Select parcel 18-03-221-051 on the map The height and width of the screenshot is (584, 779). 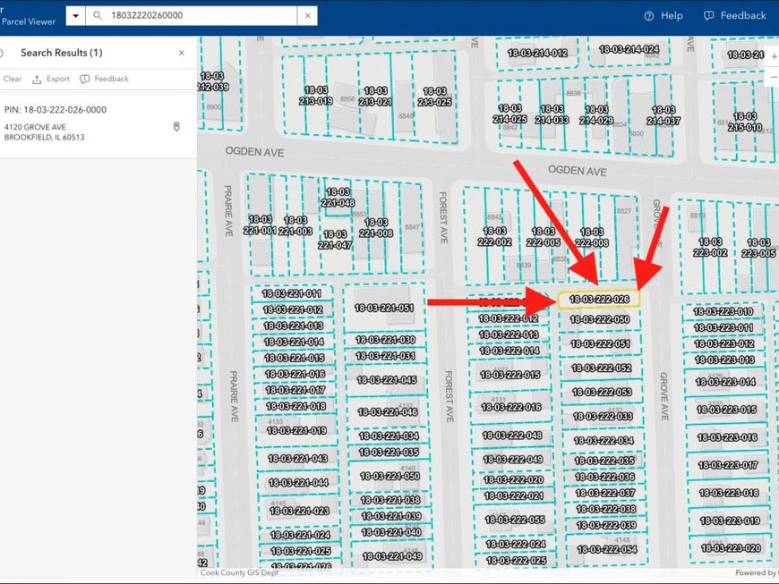point(383,309)
